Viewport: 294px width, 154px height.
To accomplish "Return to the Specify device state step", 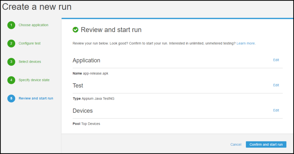I will 34,80.
